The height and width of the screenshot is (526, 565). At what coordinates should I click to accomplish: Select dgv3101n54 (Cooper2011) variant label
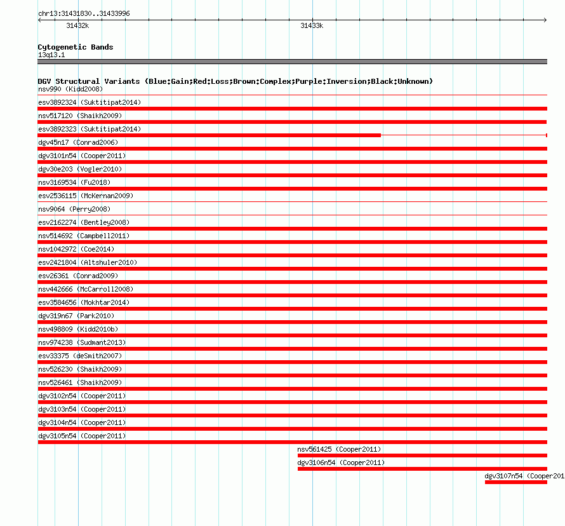[x=82, y=156]
